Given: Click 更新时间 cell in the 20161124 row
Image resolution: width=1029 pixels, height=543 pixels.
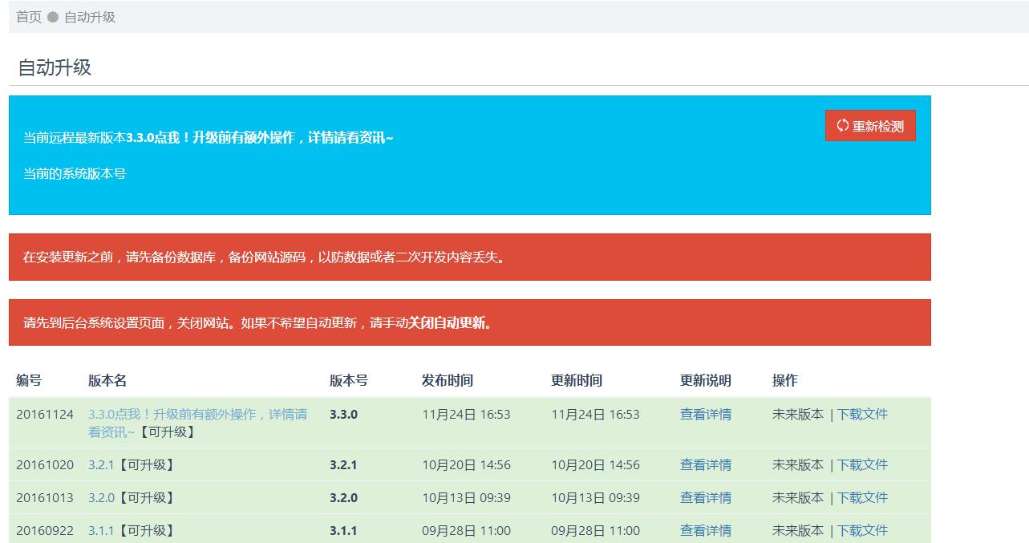Looking at the screenshot, I should click(596, 414).
